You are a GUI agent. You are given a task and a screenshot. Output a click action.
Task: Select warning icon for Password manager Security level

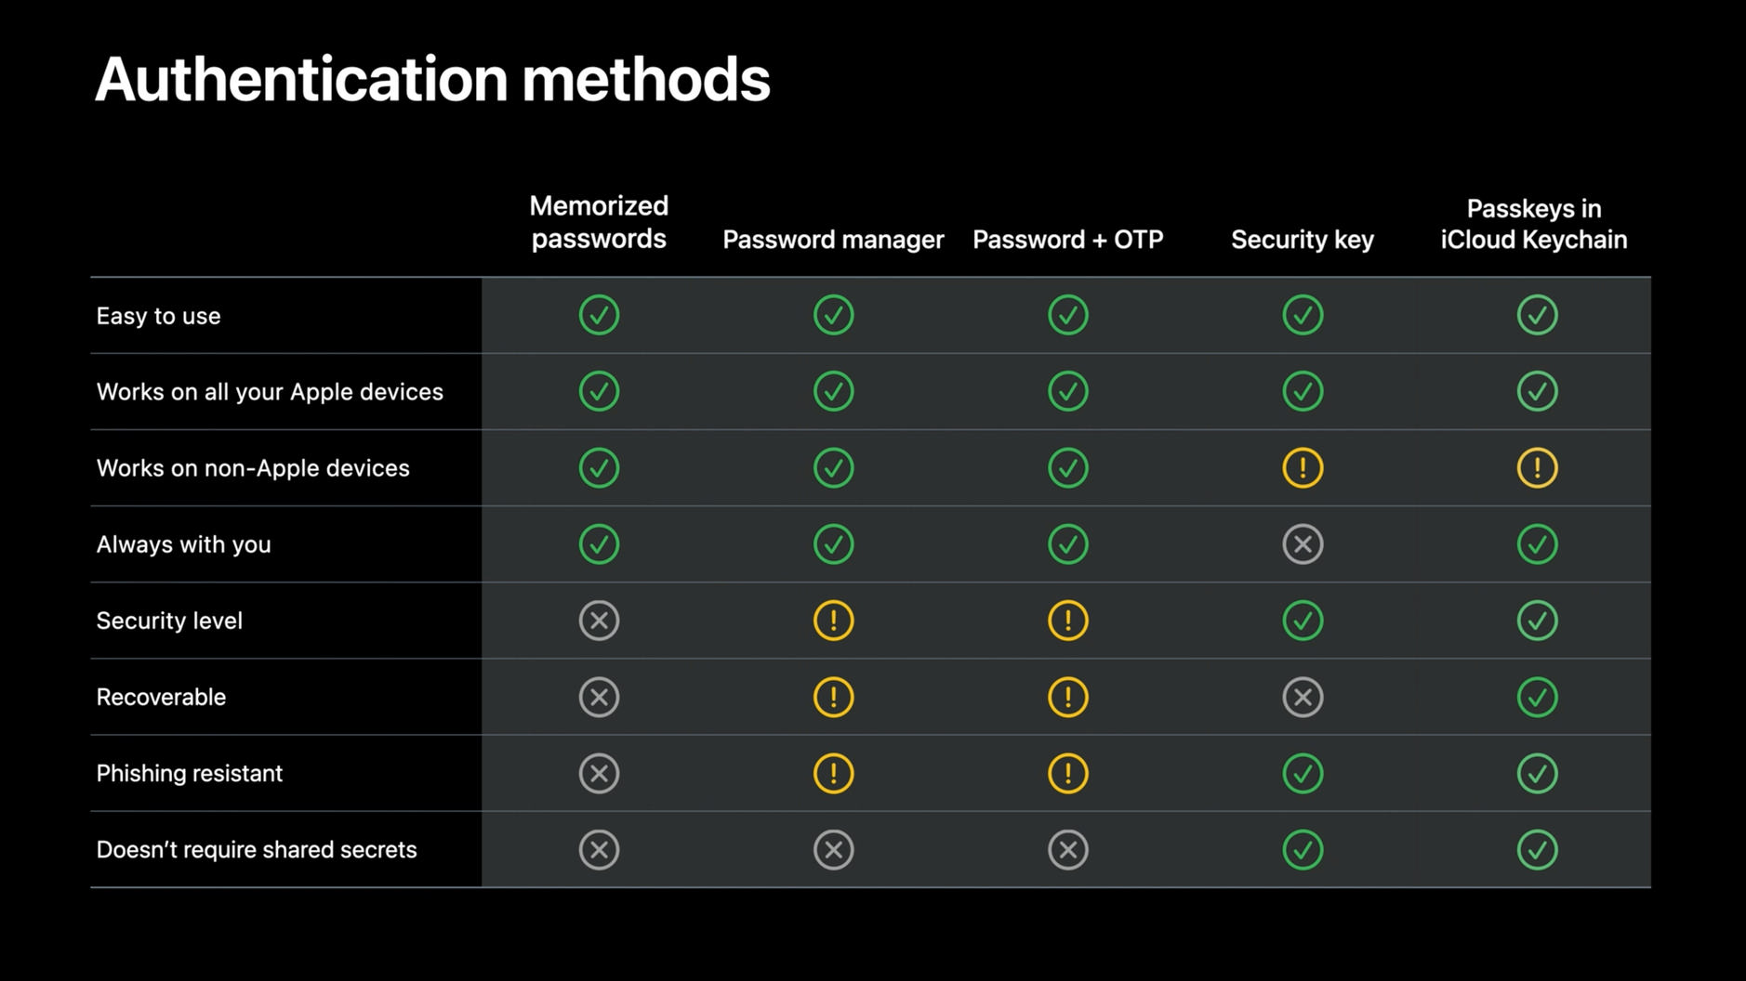(833, 621)
